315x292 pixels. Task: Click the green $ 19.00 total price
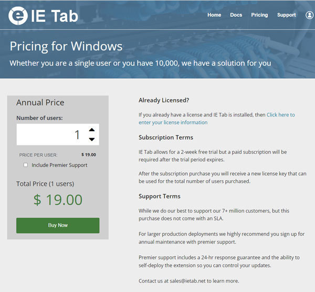click(58, 200)
